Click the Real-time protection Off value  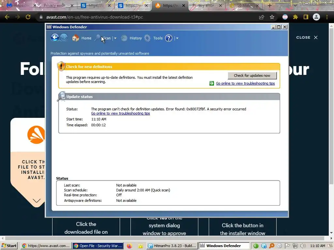coord(119,195)
